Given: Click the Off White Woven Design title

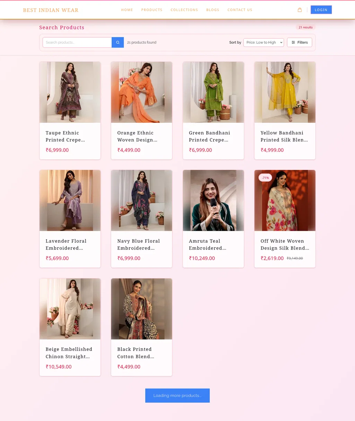Looking at the screenshot, I should click(x=285, y=244).
